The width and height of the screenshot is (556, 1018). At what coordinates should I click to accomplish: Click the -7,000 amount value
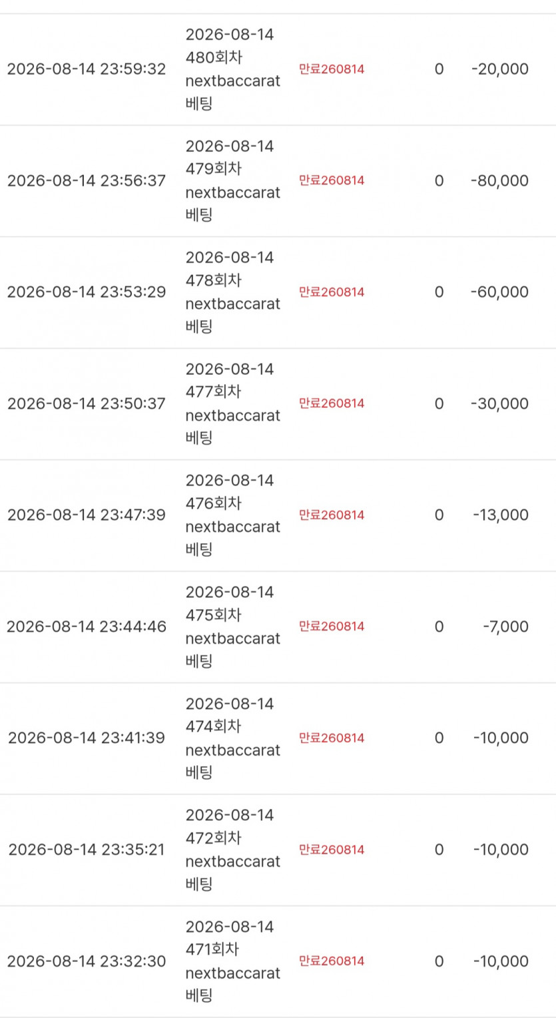point(506,627)
